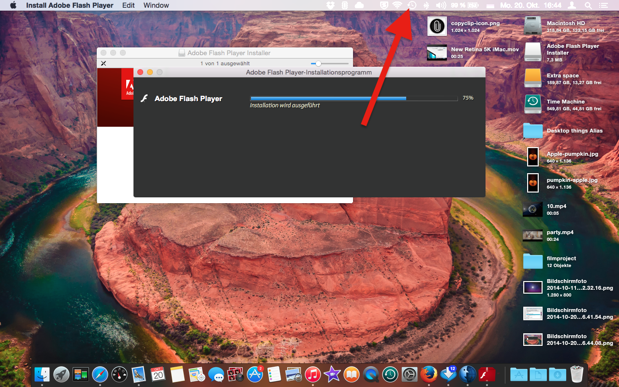Click the date and time display

(x=531, y=5)
